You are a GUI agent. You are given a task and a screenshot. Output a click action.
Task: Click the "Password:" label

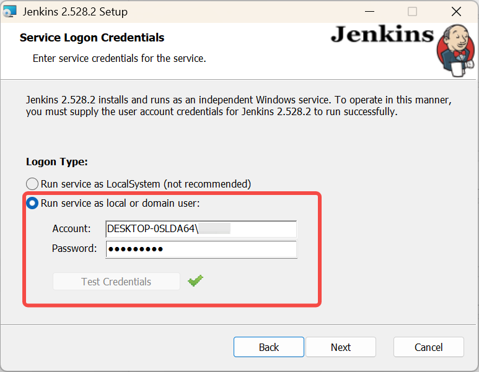[74, 248]
